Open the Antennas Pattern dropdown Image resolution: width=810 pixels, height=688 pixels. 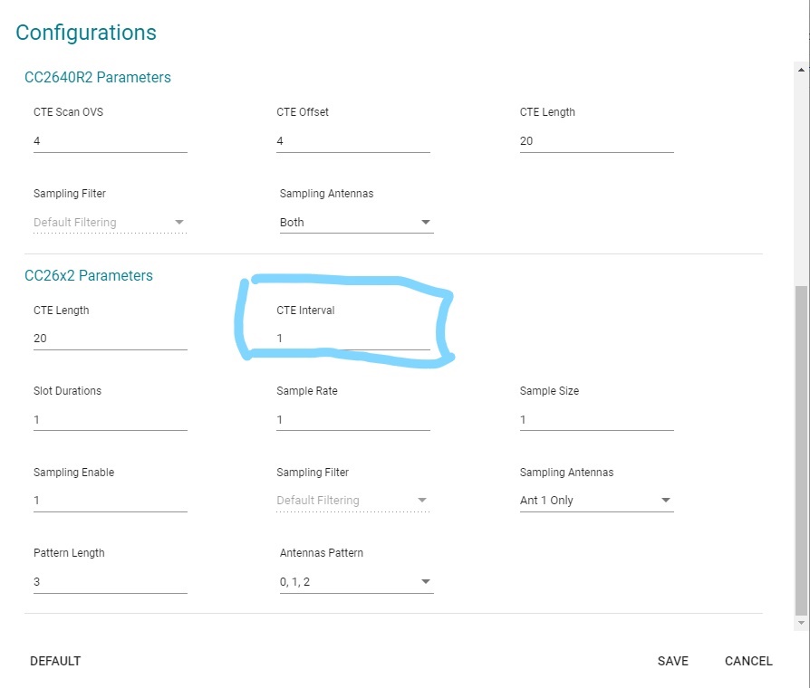tap(356, 582)
